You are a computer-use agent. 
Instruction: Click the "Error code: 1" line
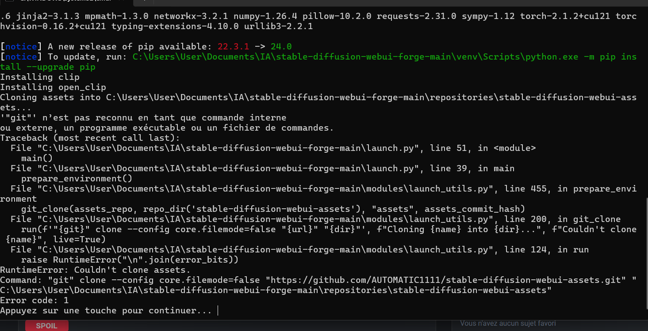(34, 300)
